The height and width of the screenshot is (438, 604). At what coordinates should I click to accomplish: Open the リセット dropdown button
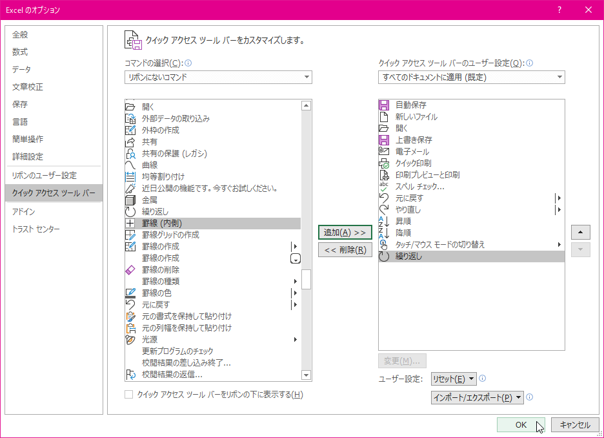(x=454, y=379)
